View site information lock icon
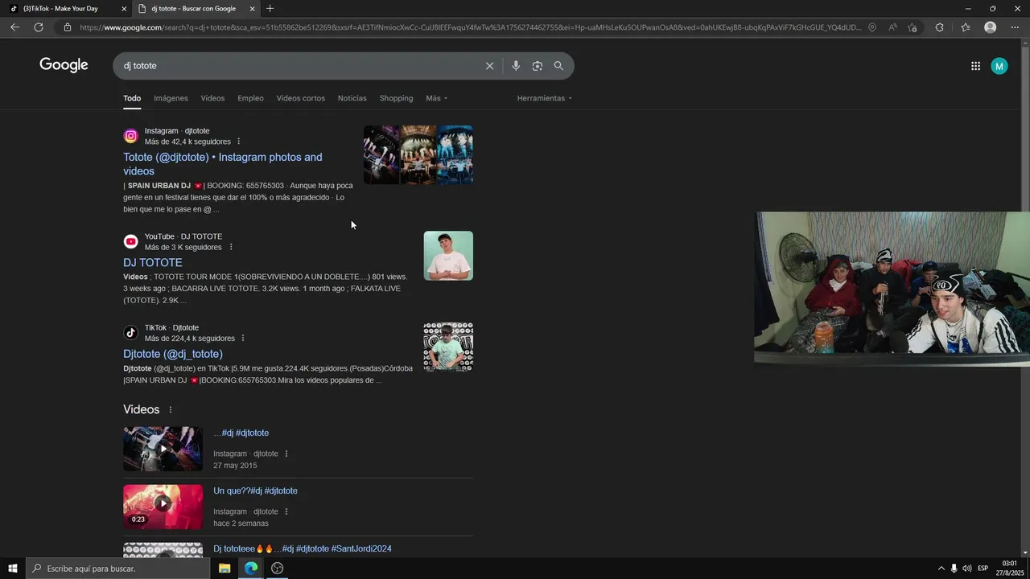Screen dimensions: 1030x579 68,27
